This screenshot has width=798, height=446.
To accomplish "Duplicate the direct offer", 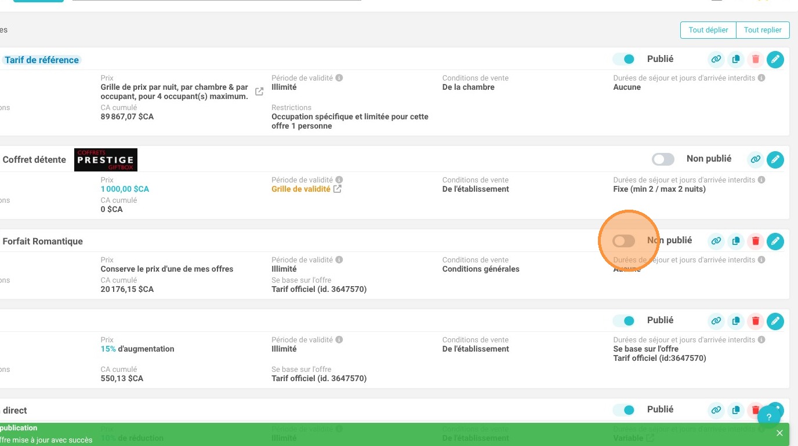I will (736, 410).
